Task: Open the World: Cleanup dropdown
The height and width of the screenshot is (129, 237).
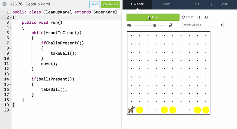Action: click(x=203, y=25)
